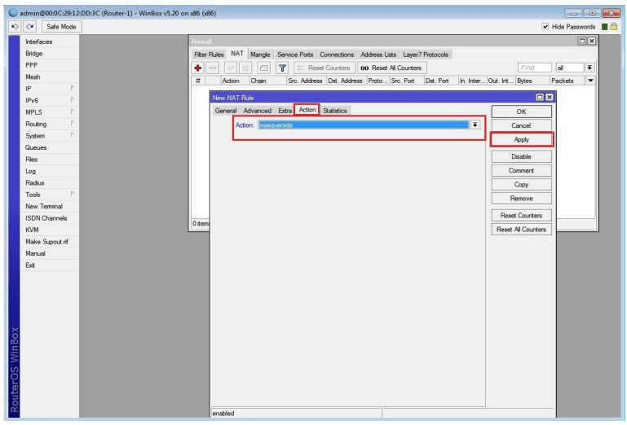Open the Action dropdown showing masquerade

(x=475, y=125)
